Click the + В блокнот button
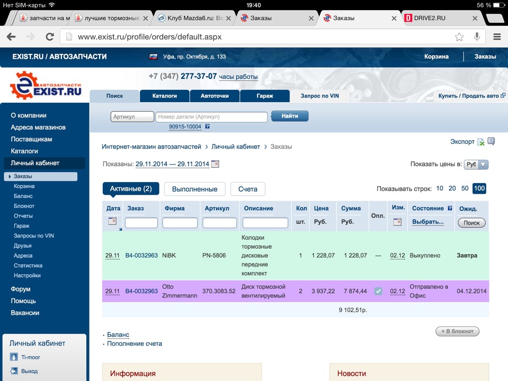 coord(457,331)
